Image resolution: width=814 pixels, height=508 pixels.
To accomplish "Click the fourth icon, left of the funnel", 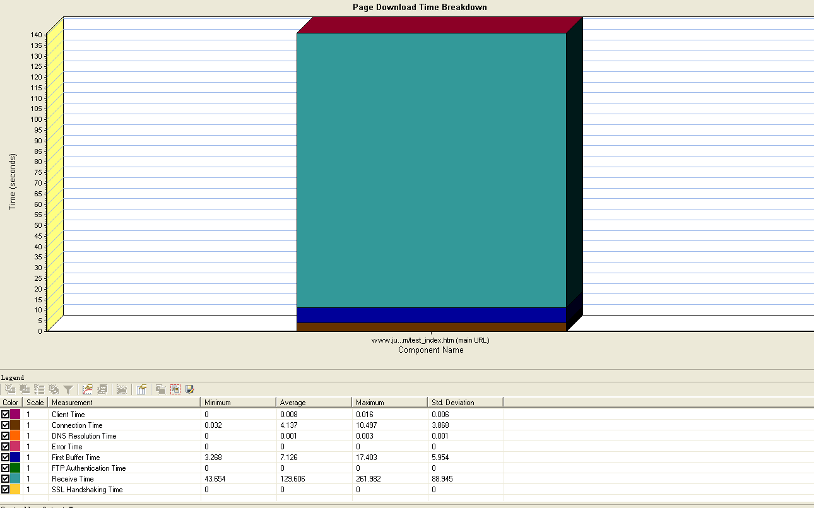I will coord(54,389).
